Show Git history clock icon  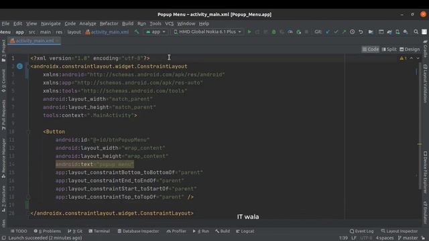pyautogui.click(x=353, y=32)
